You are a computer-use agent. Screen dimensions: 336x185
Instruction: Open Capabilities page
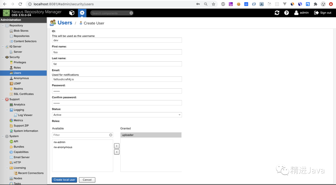tap(21, 152)
